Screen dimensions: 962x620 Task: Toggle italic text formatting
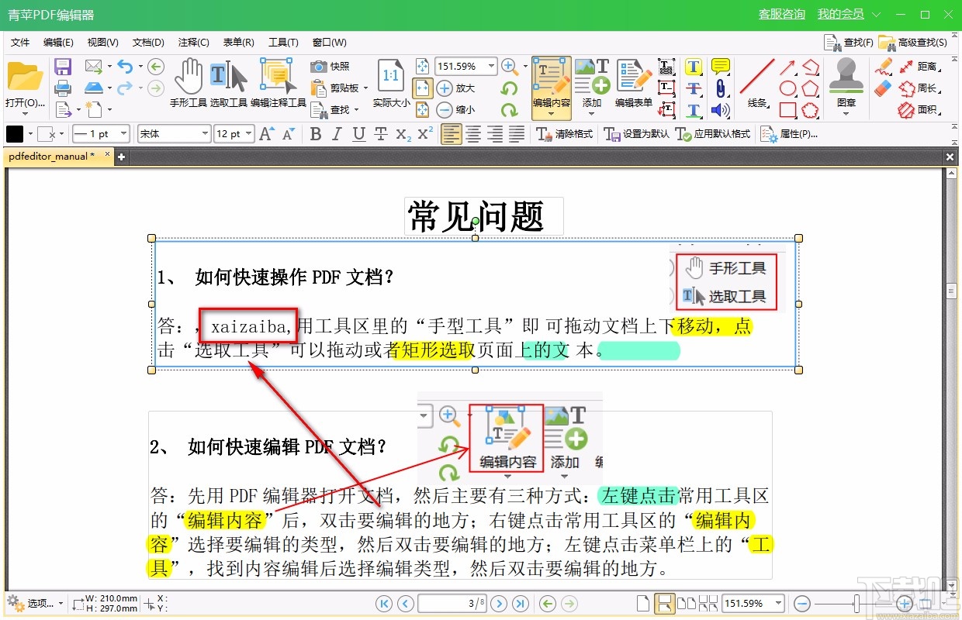click(x=335, y=133)
